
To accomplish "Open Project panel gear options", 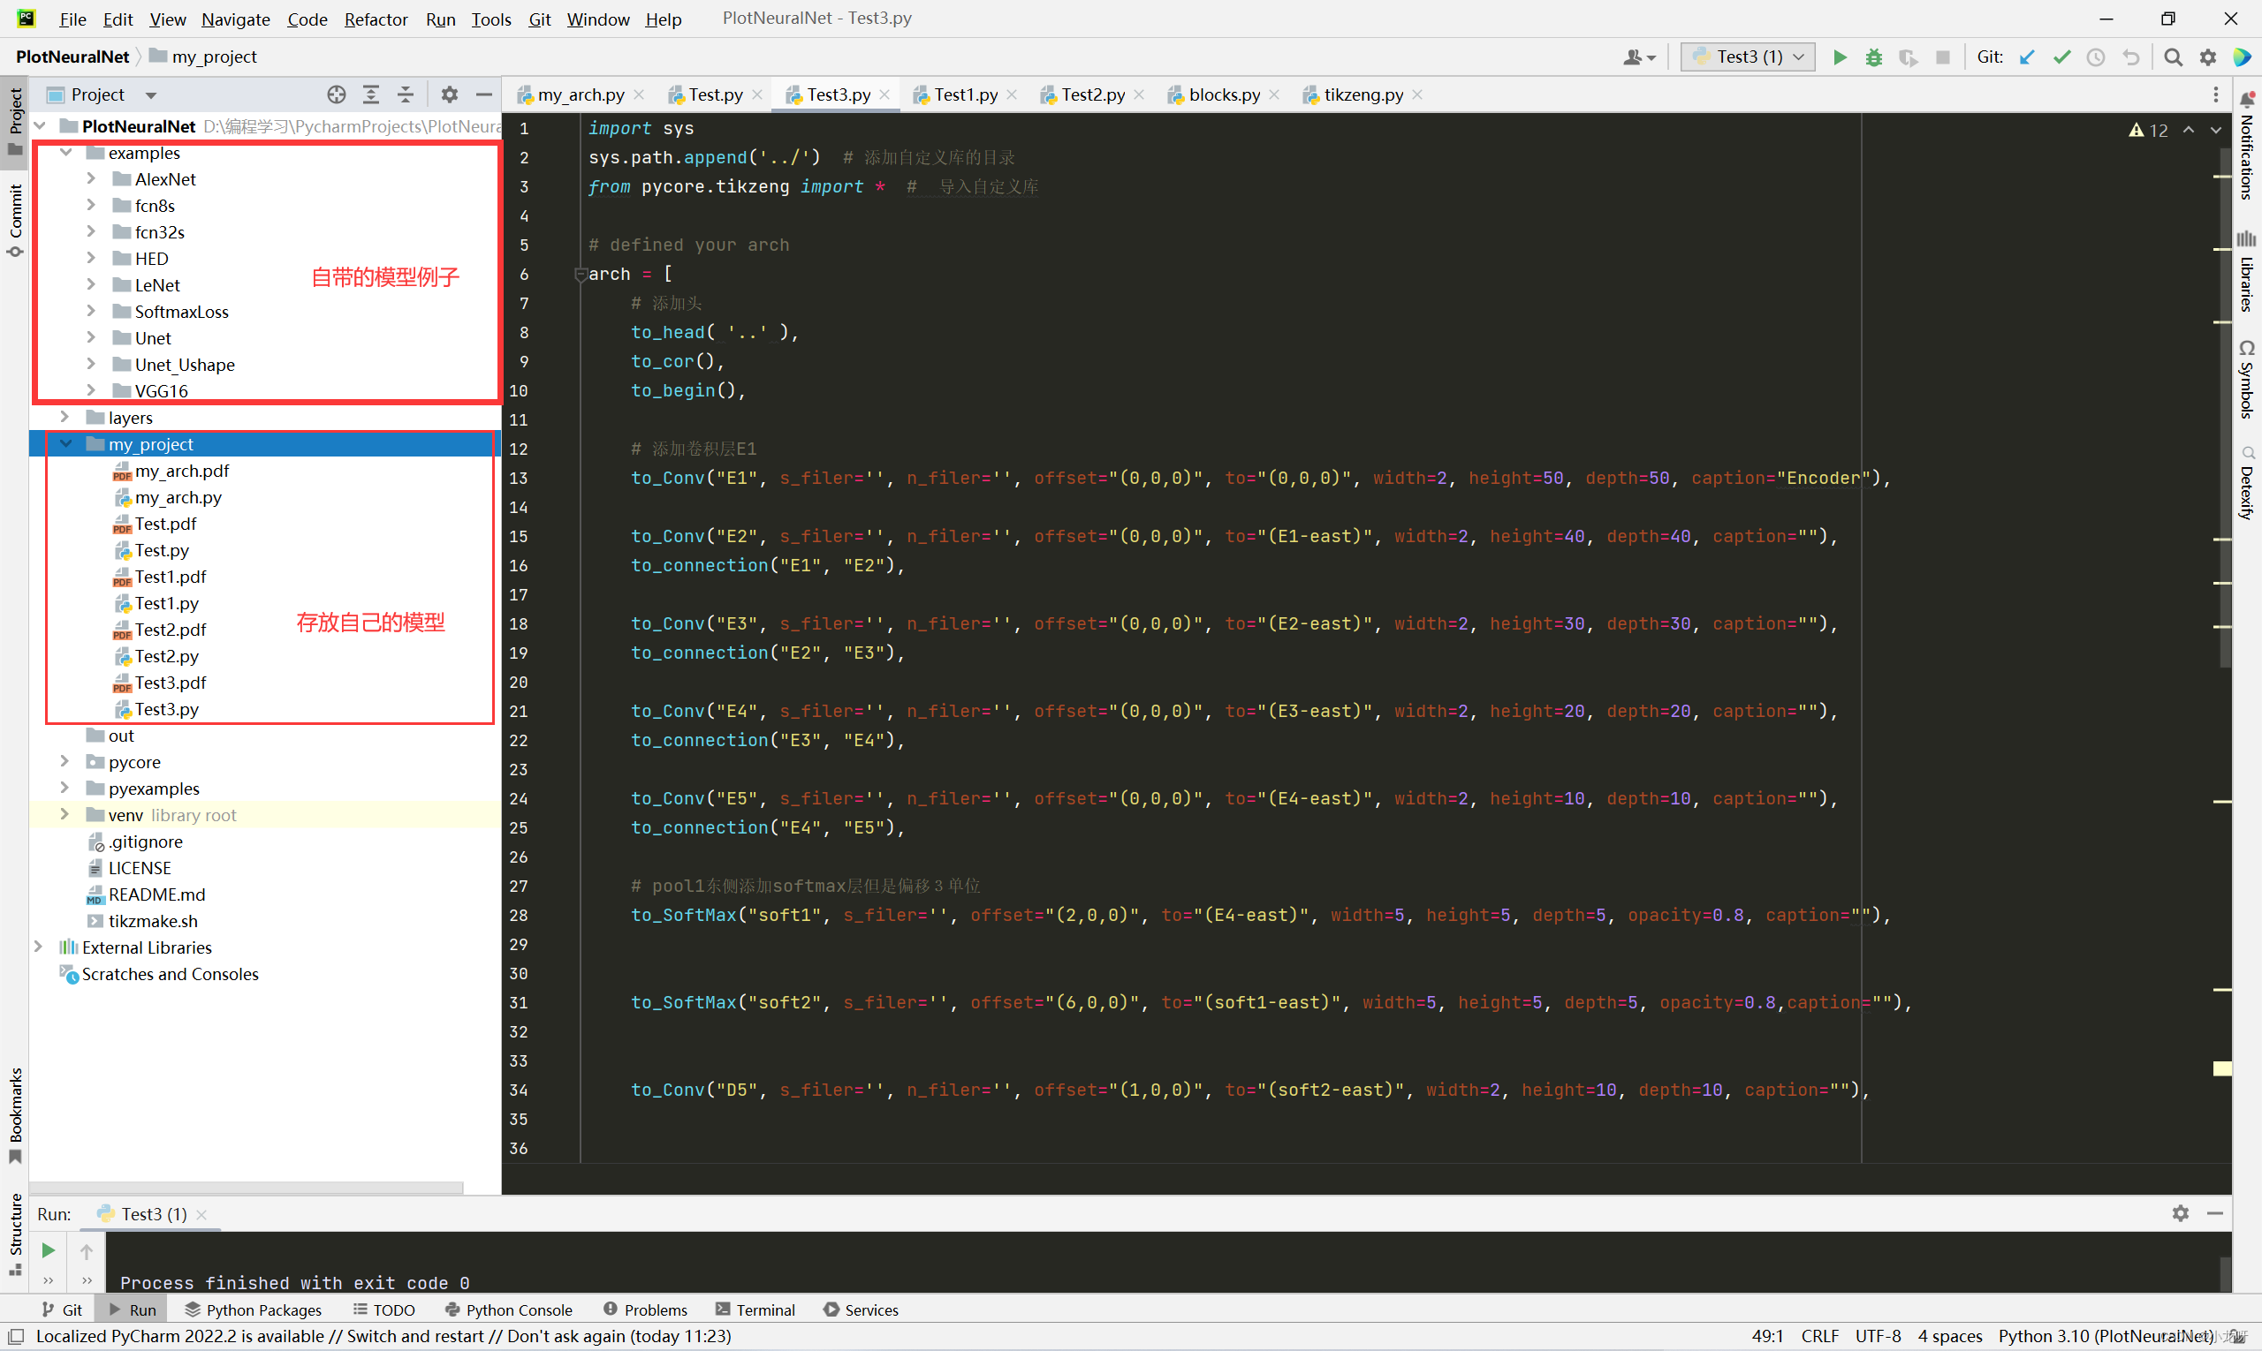I will (x=449, y=94).
